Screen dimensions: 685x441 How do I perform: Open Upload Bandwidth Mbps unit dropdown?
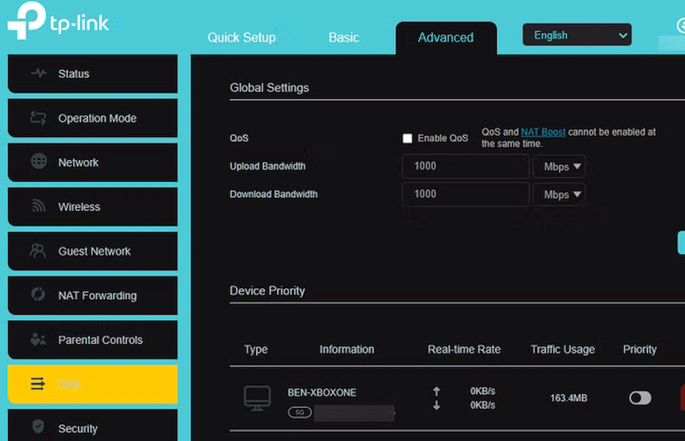559,167
